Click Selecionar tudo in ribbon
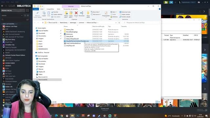This screenshot has width=210, height=118. click(125, 12)
